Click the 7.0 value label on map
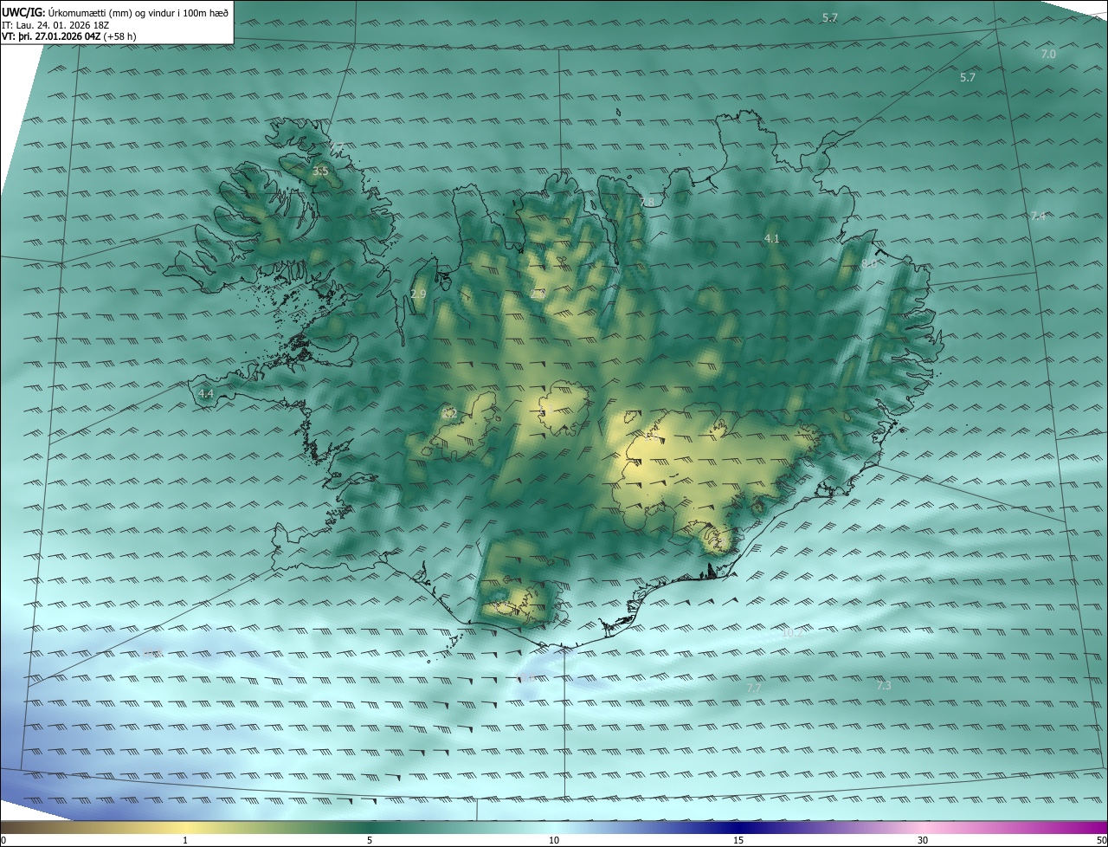Screen dimensions: 1108x847 [1047, 55]
